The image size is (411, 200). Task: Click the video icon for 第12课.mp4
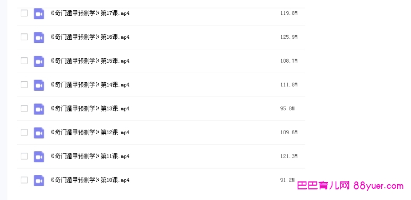click(39, 133)
